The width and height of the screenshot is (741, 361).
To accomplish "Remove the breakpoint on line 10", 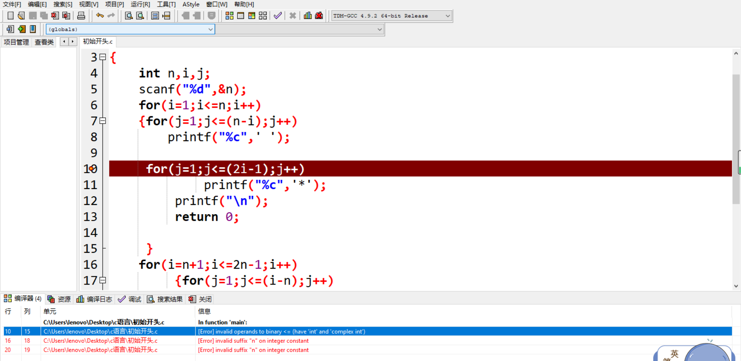I will (x=91, y=169).
